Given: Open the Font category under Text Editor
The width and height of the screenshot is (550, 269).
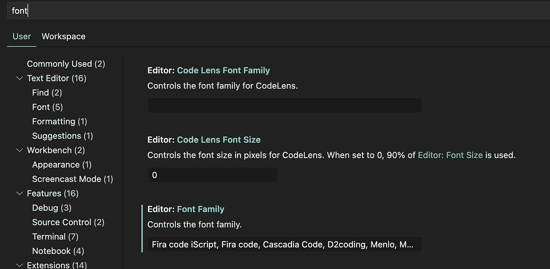Looking at the screenshot, I should (47, 107).
